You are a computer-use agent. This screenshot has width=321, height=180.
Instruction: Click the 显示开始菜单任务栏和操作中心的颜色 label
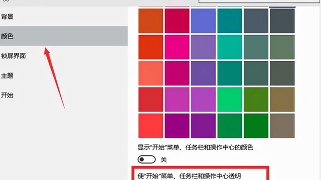click(196, 147)
